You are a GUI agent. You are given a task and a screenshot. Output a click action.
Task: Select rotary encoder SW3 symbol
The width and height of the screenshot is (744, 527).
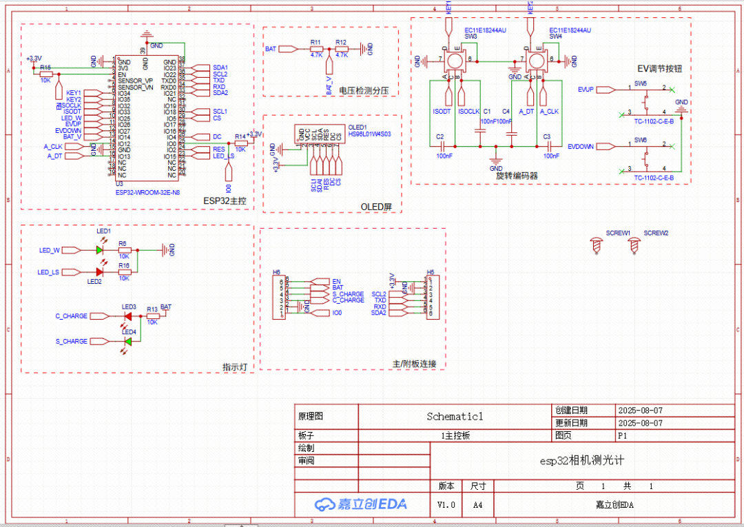(455, 61)
